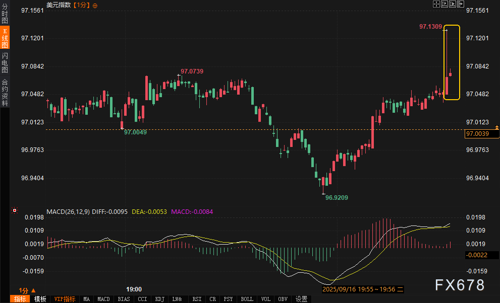Click the jump-to-latest arrow icon
Screen dimensions: 500x303
(x=460, y=4)
